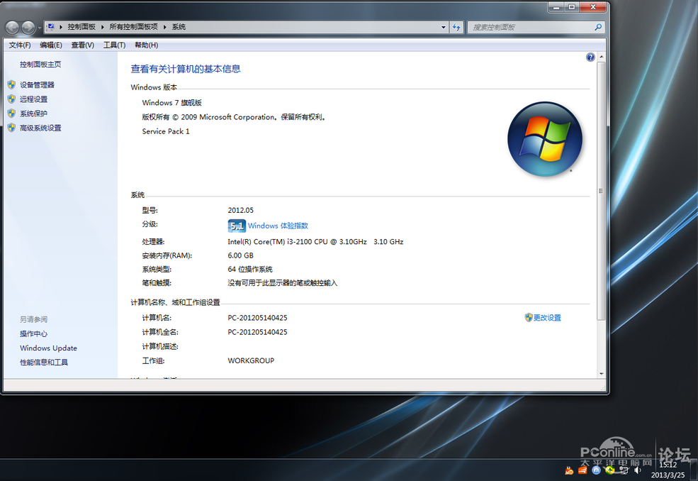Click the shield icon beside 远程设置

tap(11, 99)
